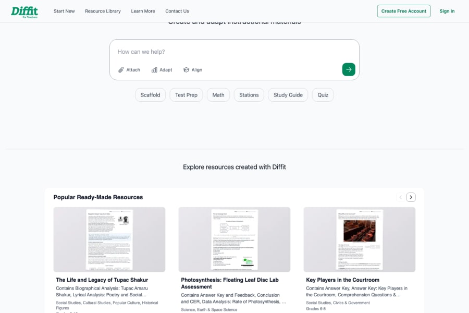Select the Sign In link
Viewport: 469px width, 313px height.
click(x=447, y=10)
